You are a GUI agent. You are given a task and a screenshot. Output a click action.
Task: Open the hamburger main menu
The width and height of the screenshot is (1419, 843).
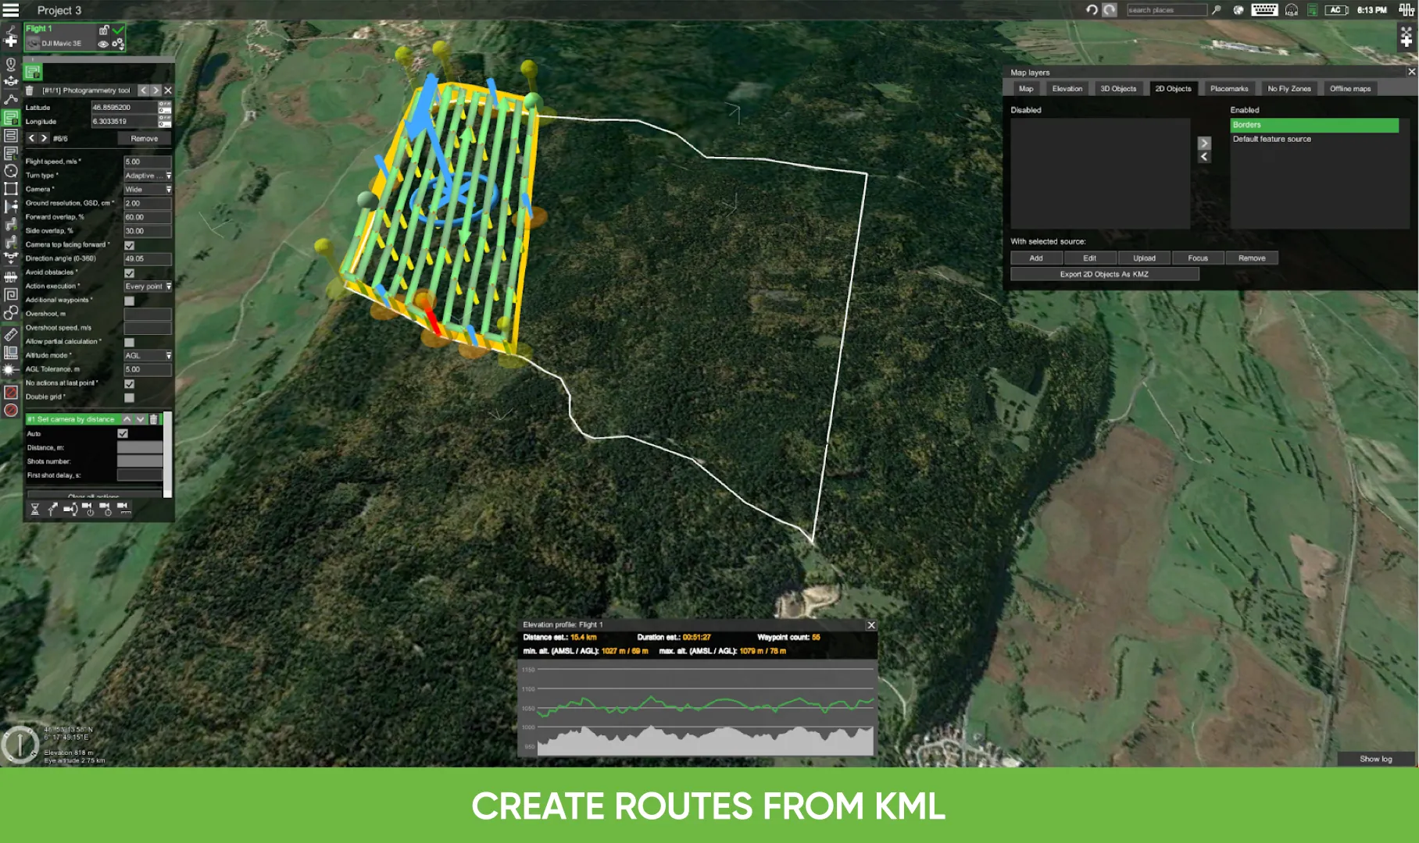tap(11, 10)
